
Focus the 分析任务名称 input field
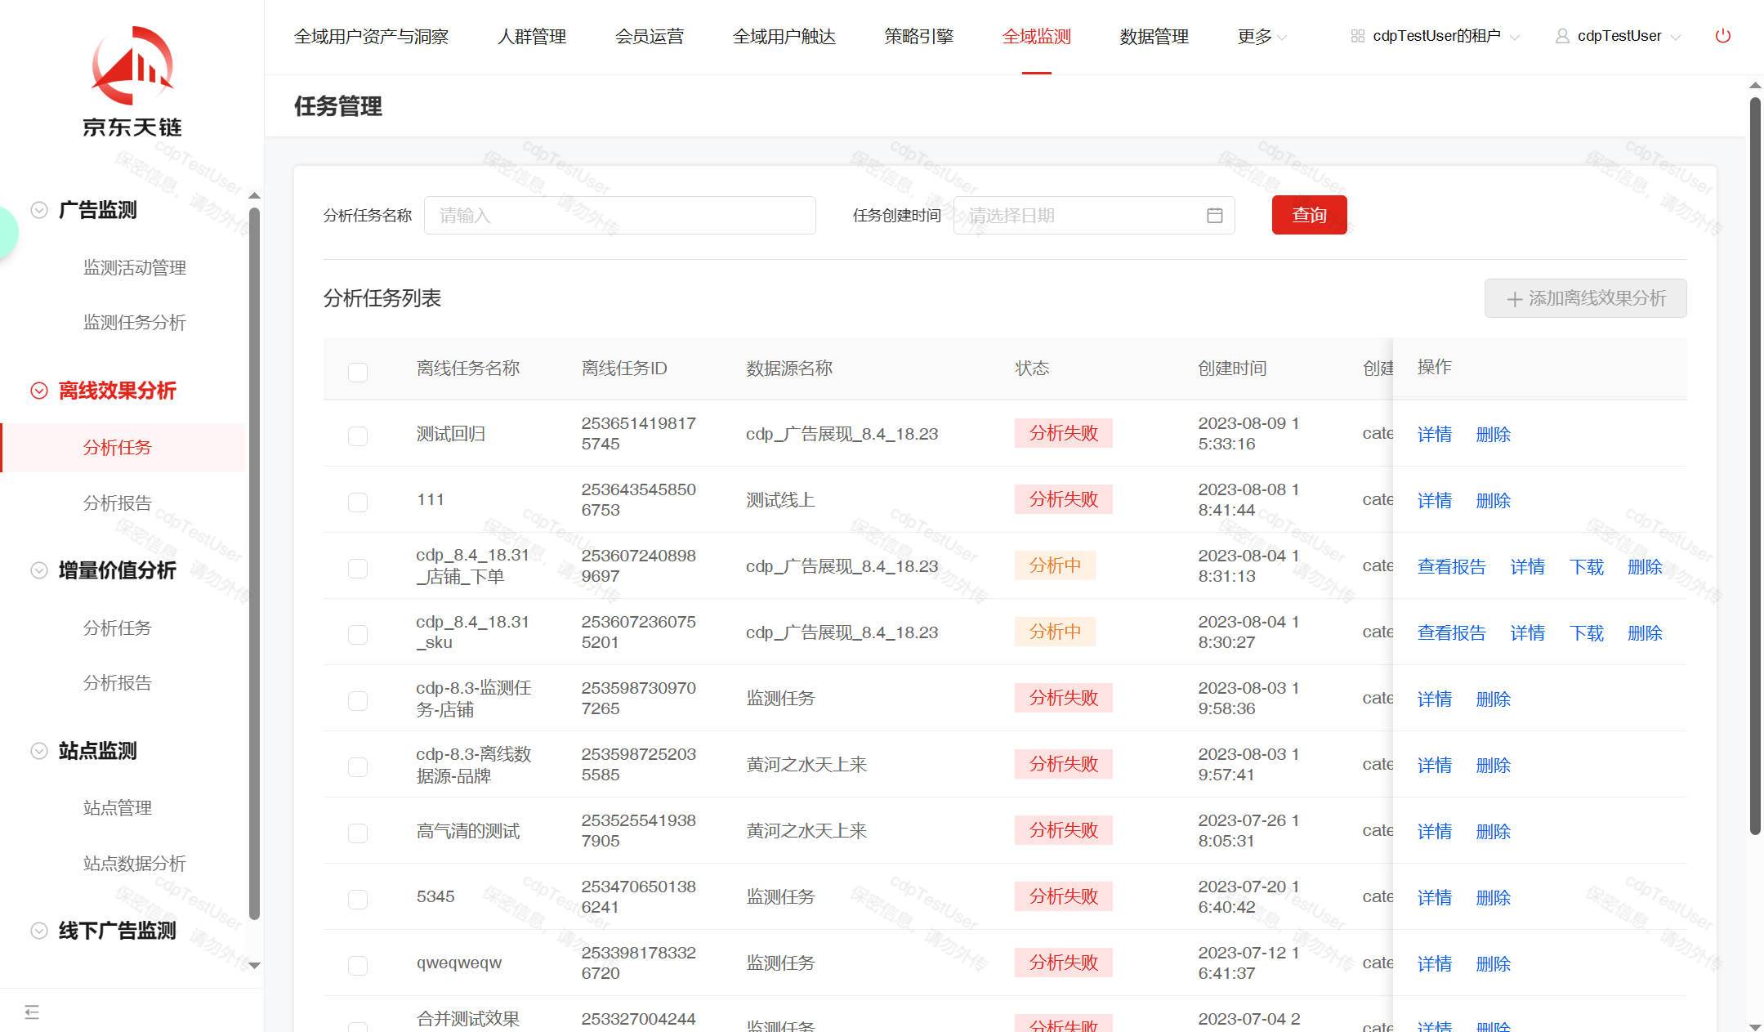(x=620, y=216)
